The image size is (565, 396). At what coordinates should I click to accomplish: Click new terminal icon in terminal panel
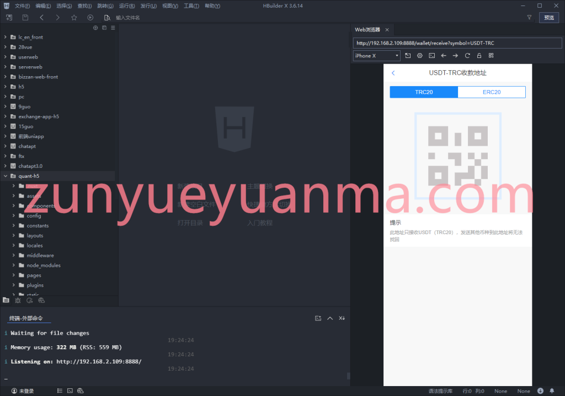click(x=318, y=318)
